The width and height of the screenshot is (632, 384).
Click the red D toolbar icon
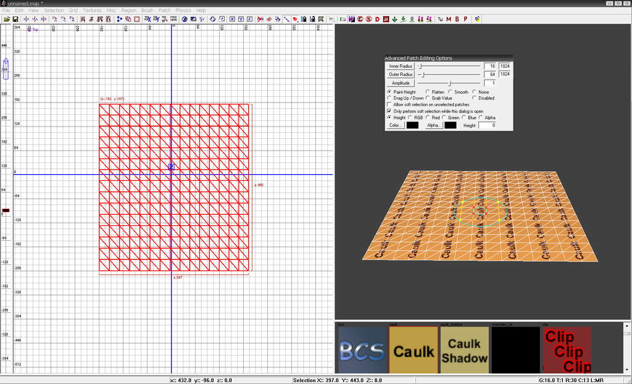click(377, 19)
